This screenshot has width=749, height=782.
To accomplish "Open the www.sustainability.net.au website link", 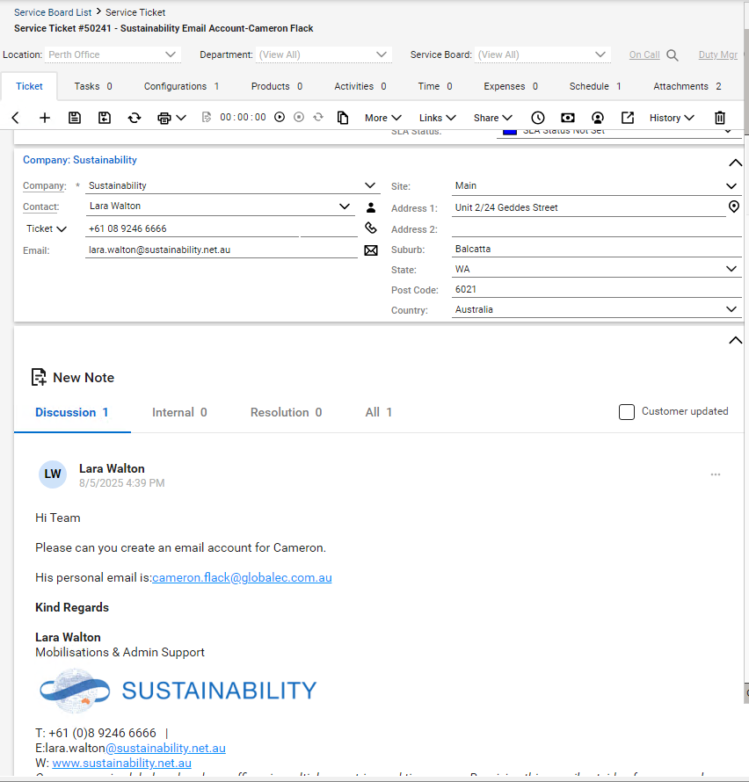I will (121, 763).
